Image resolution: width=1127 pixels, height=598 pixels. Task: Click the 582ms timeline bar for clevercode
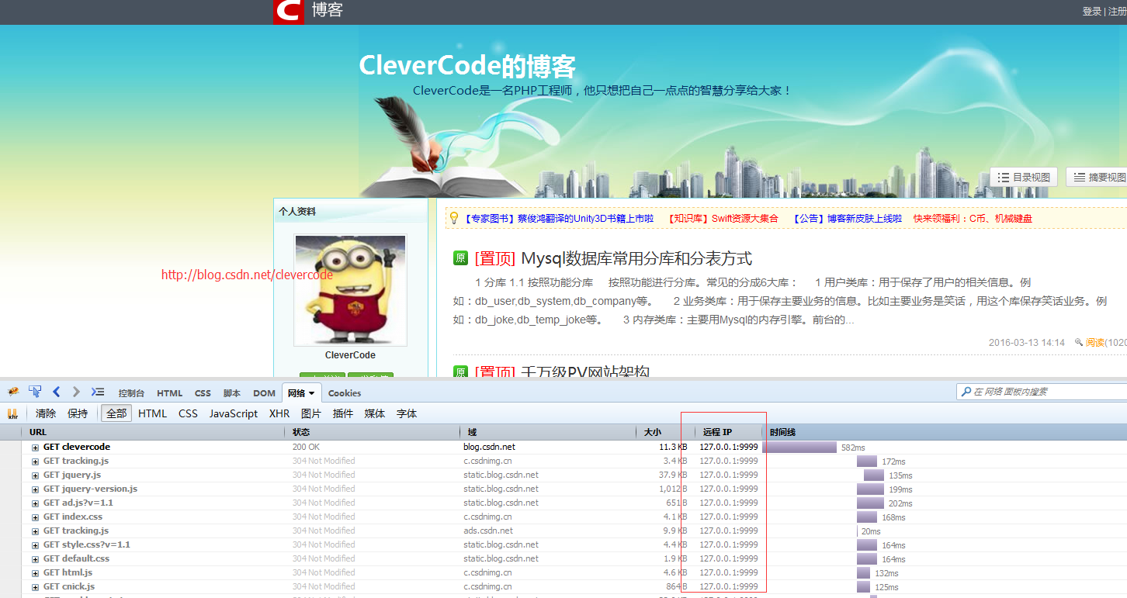[799, 448]
